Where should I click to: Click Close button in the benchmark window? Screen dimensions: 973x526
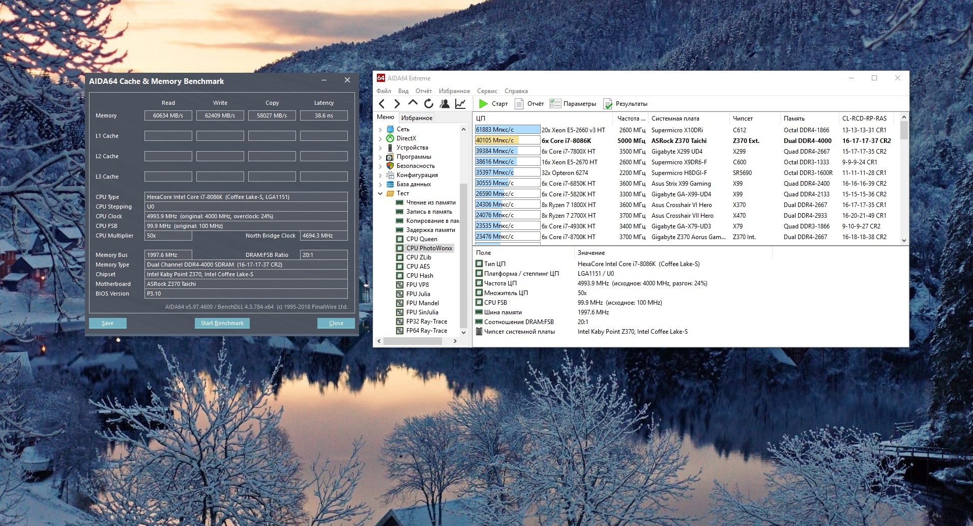pyautogui.click(x=336, y=323)
